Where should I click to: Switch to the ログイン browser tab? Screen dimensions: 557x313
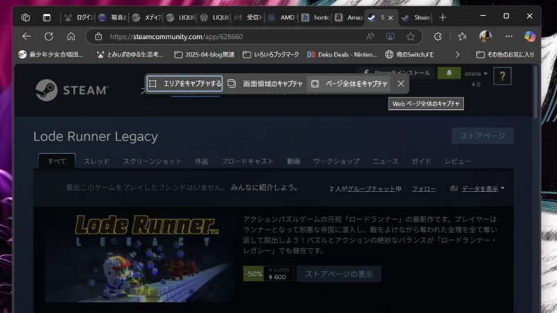coord(79,17)
